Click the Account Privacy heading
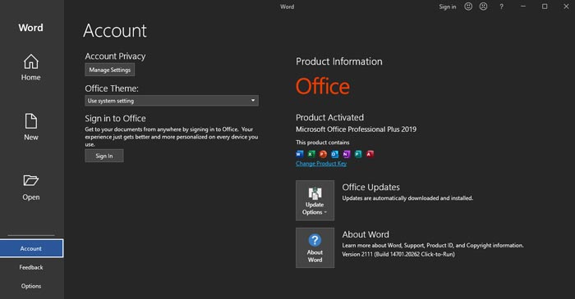 coord(115,57)
